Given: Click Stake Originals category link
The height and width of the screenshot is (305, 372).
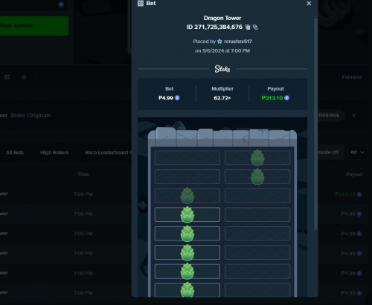Looking at the screenshot, I should [x=31, y=116].
